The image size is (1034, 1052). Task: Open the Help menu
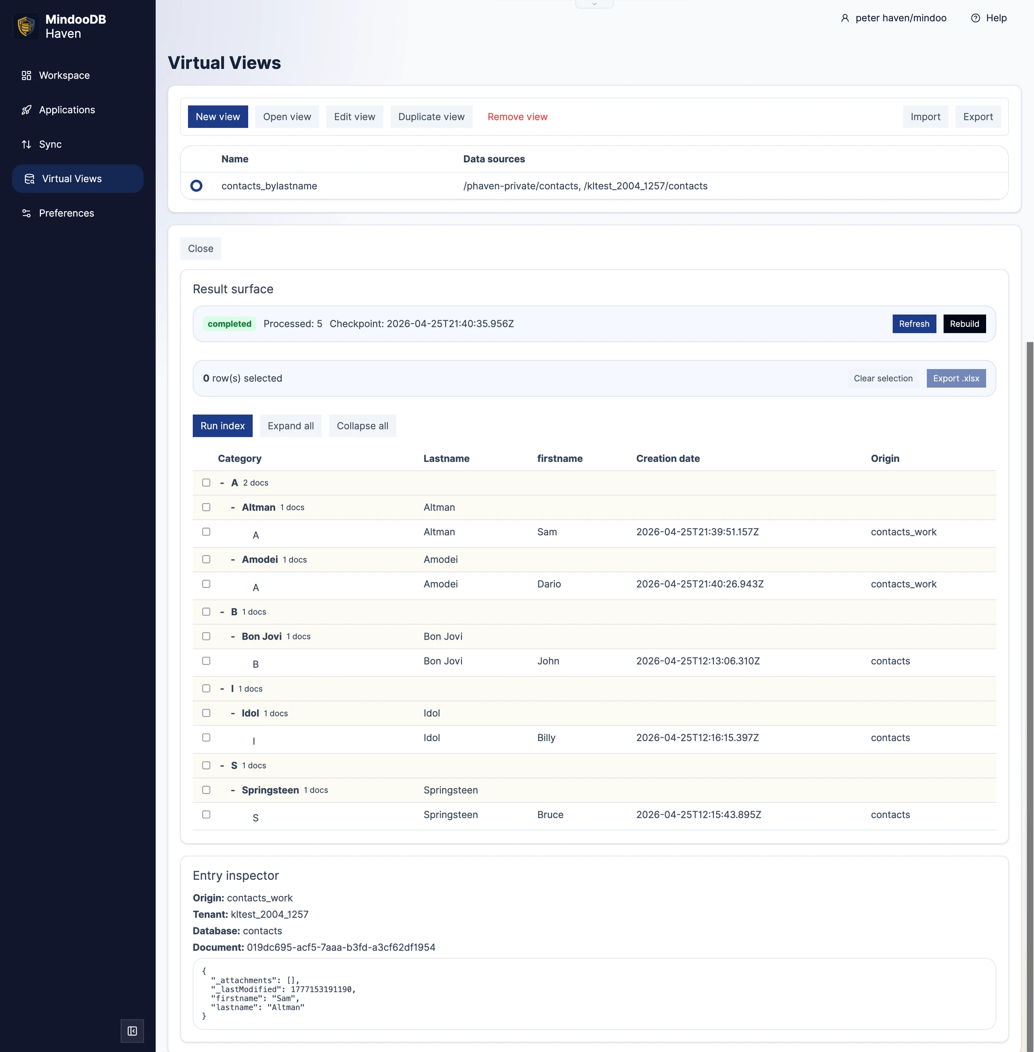[996, 17]
